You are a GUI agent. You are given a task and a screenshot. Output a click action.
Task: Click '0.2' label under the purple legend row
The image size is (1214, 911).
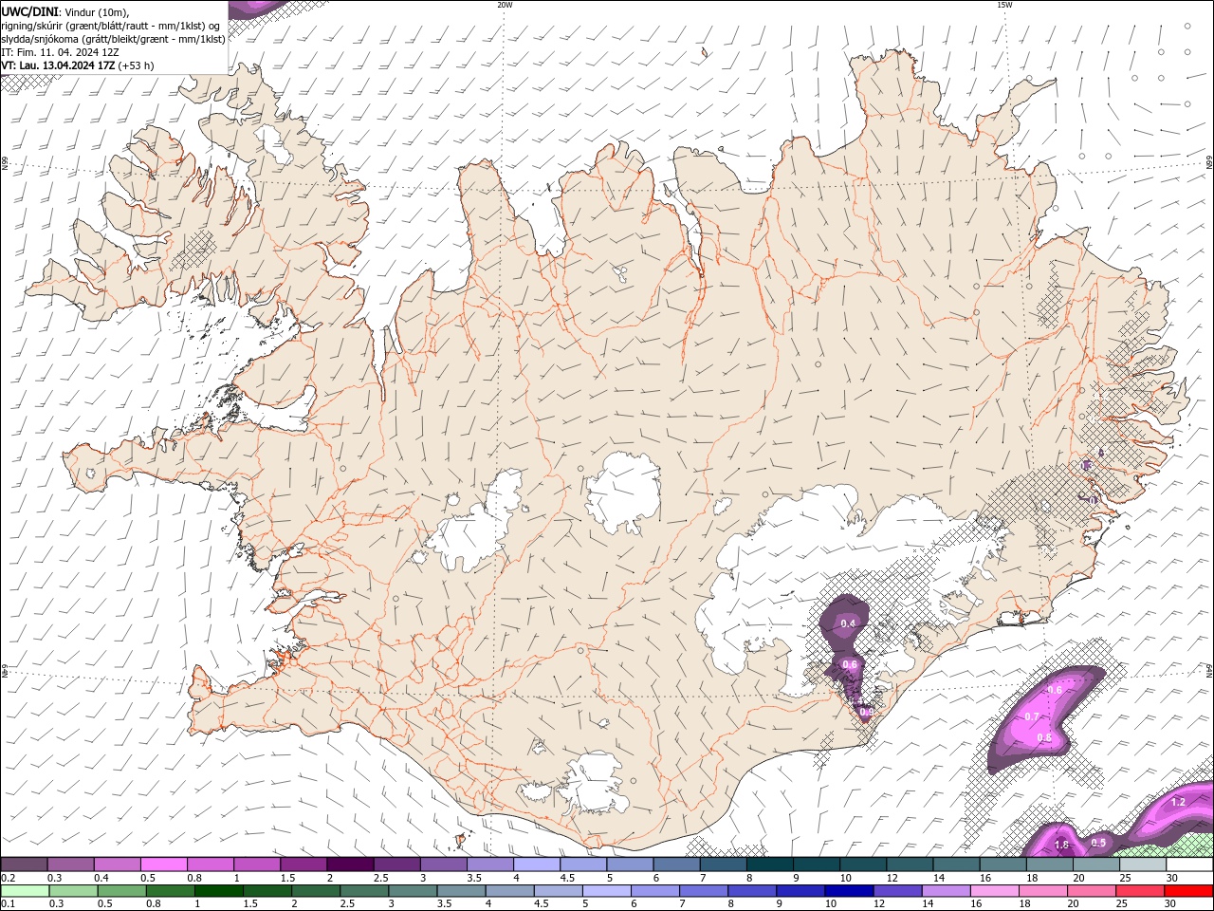[8, 878]
